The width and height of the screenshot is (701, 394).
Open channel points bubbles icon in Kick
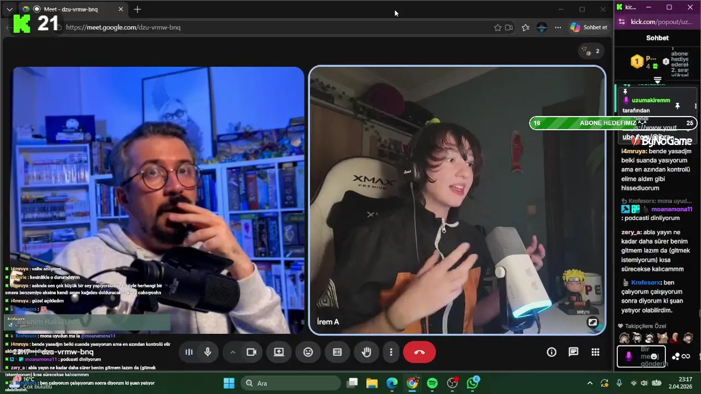676,357
